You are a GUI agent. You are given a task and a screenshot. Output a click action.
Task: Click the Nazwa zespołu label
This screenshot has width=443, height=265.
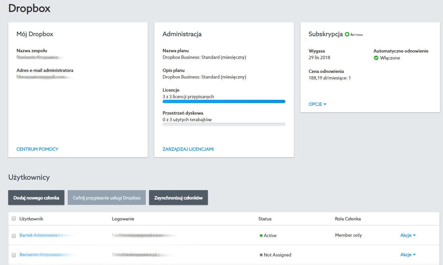pos(32,51)
